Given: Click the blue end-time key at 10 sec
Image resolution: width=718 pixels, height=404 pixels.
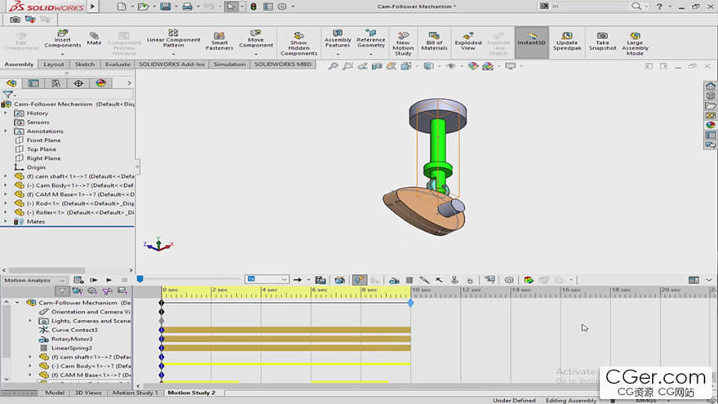Looking at the screenshot, I should (410, 303).
